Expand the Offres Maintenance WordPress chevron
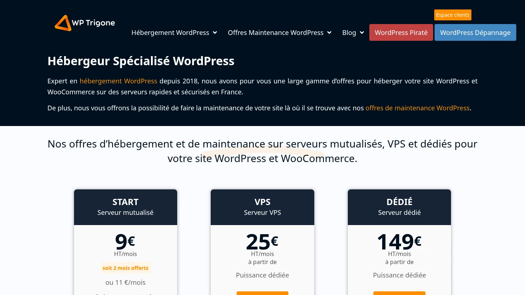Screen dimensions: 525x295 [x=329, y=33]
